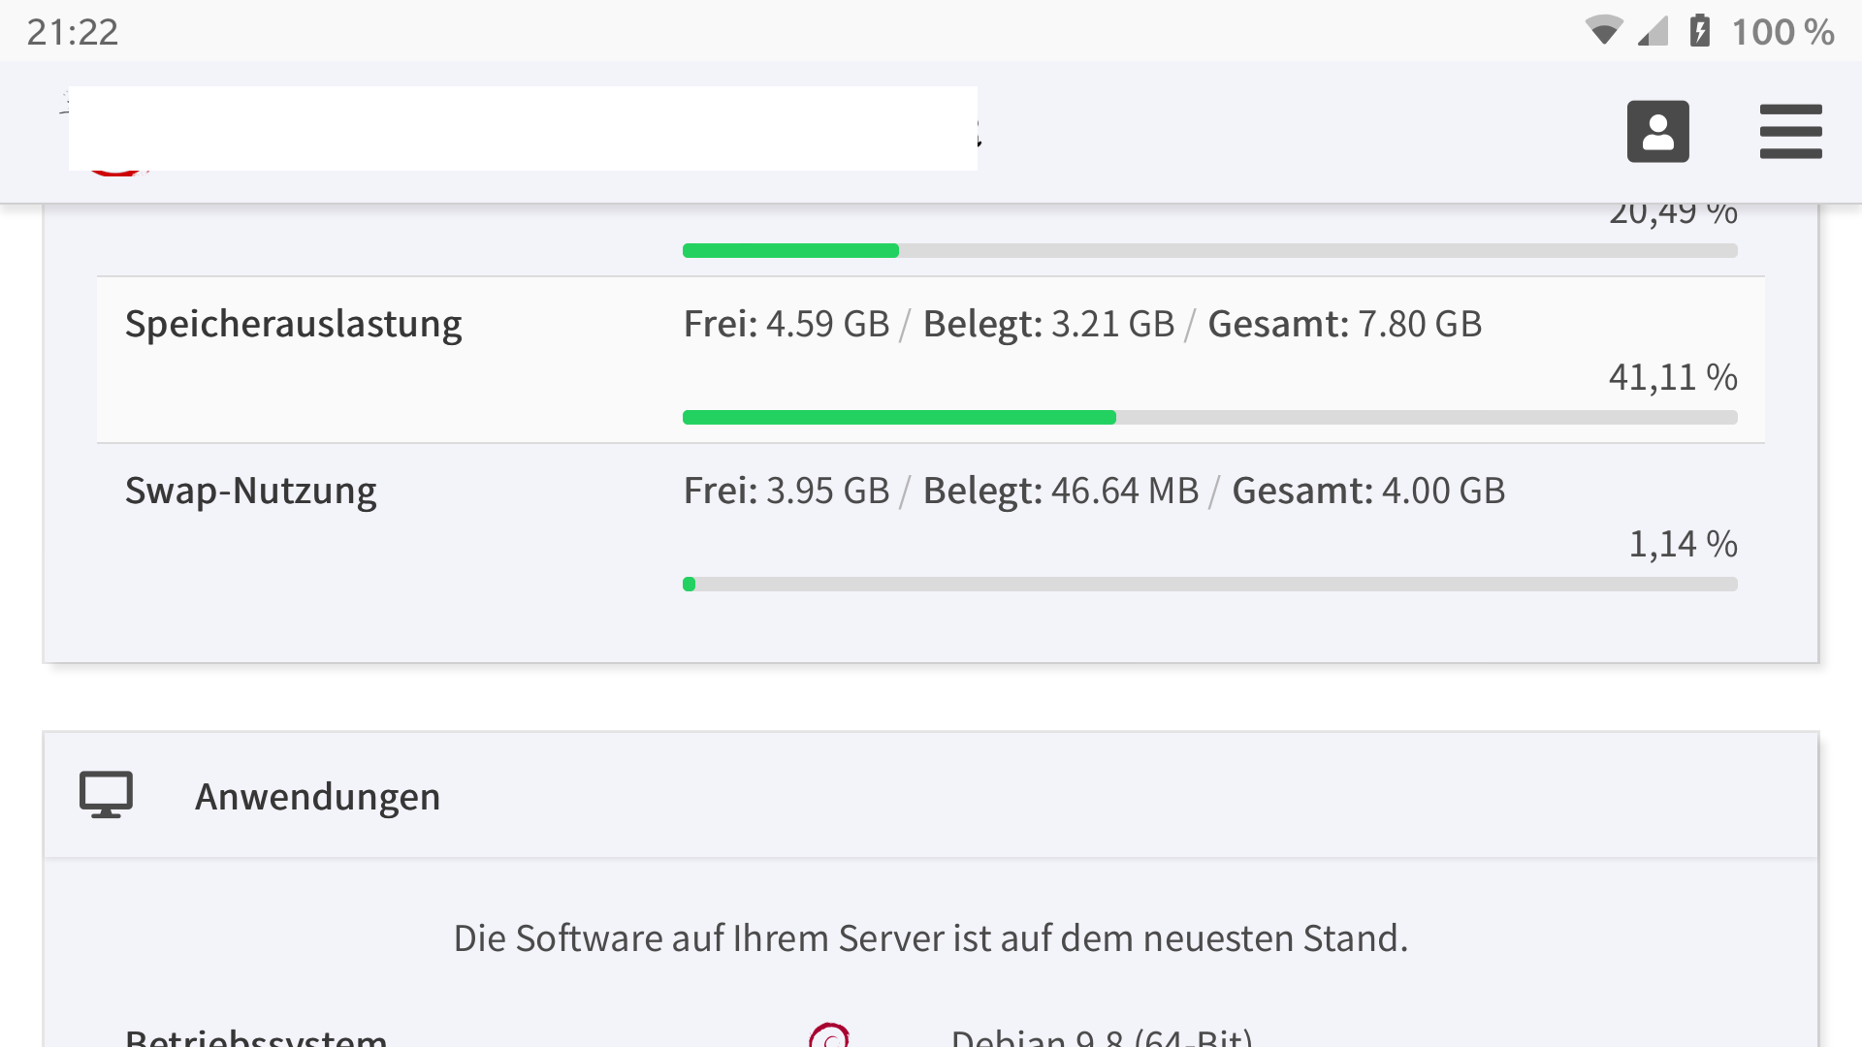The height and width of the screenshot is (1047, 1862).
Task: Click the software up-to-date message
Action: click(x=930, y=938)
